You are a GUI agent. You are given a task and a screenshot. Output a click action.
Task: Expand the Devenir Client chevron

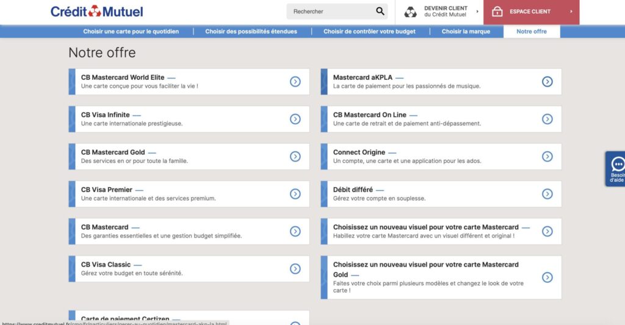pyautogui.click(x=477, y=12)
